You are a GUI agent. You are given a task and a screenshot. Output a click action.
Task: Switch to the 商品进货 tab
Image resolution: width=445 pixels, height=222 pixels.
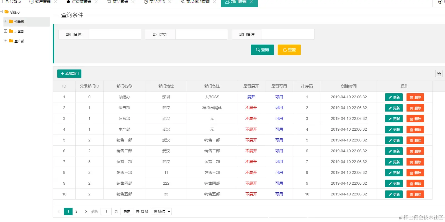pos(155,2)
